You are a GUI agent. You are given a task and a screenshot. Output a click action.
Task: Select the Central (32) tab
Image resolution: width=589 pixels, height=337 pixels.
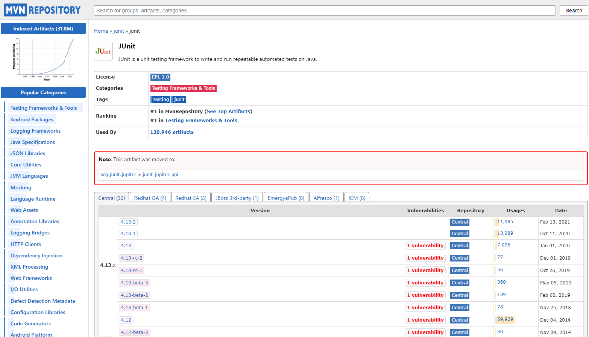pyautogui.click(x=112, y=198)
